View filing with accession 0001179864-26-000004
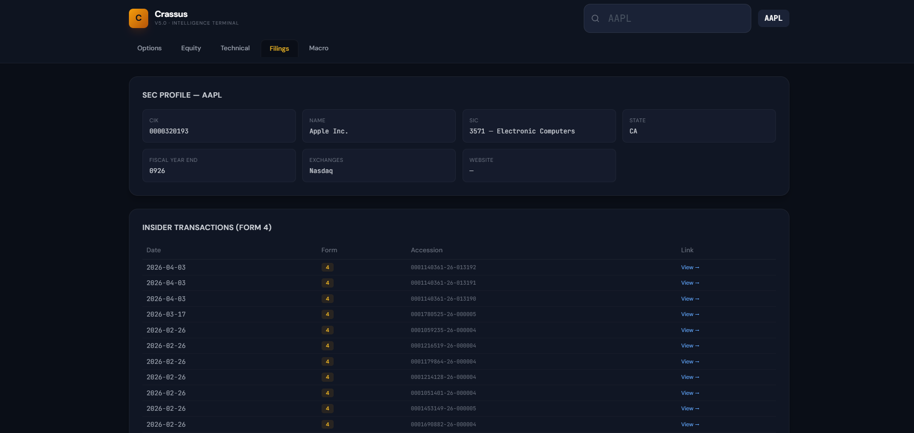The image size is (914, 433). 690,361
